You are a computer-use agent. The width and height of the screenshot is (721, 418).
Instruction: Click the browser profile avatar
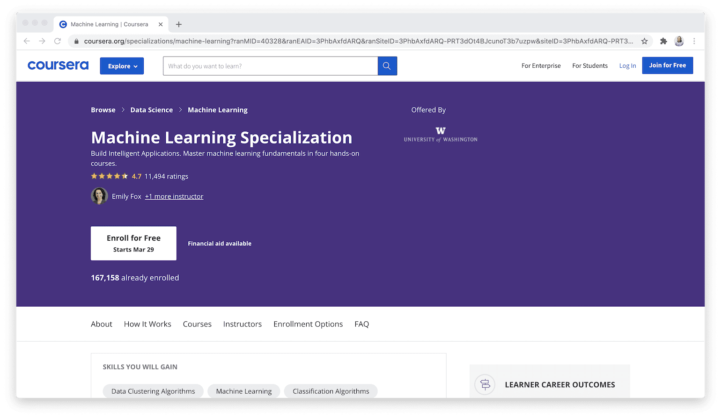pos(679,41)
